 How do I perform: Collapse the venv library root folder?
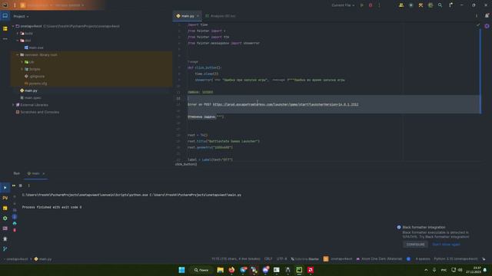point(18,54)
